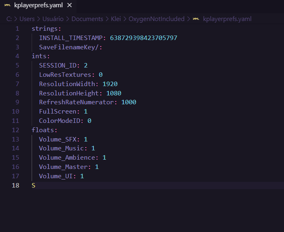Select line number 12 in the gutter
This screenshot has height=232, width=284.
[15, 130]
